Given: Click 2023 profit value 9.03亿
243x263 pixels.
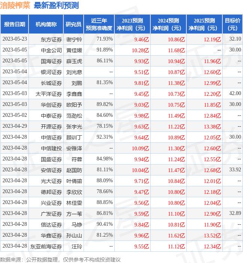Looking at the screenshot, I should coord(142,105).
